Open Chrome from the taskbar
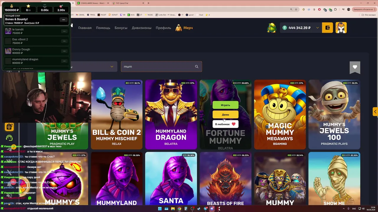378x212 pixels. tap(179, 209)
